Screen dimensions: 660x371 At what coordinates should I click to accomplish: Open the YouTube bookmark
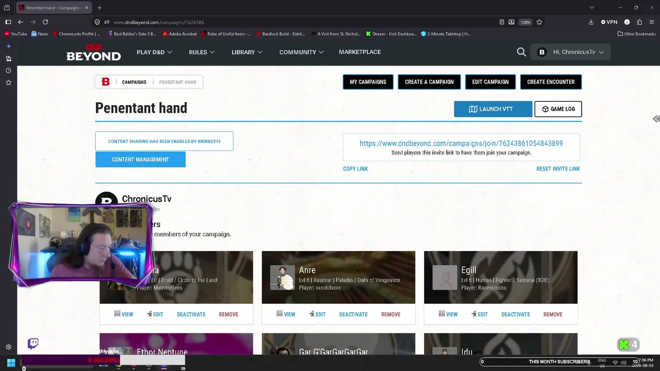(x=15, y=34)
